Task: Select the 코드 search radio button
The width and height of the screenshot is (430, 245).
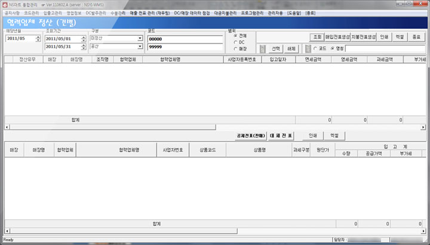Action: 315,48
